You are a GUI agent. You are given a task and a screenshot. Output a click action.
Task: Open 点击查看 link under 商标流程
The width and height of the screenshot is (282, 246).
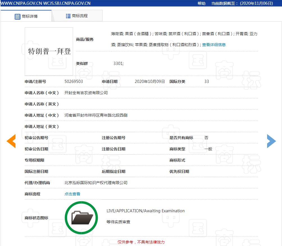72,194
